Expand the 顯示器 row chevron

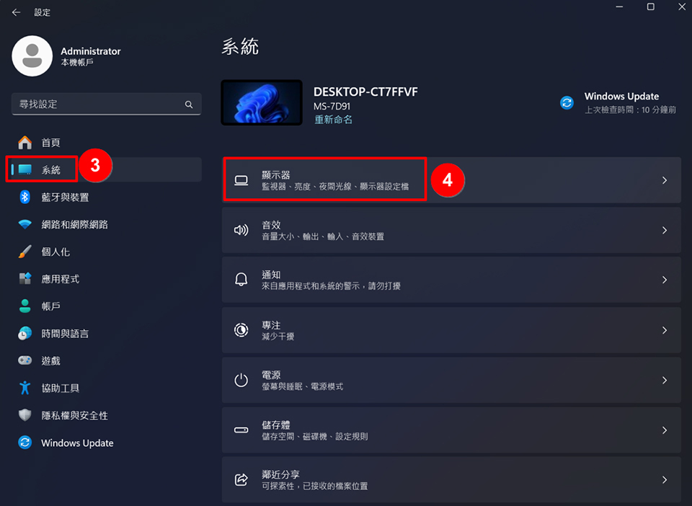[x=664, y=180]
